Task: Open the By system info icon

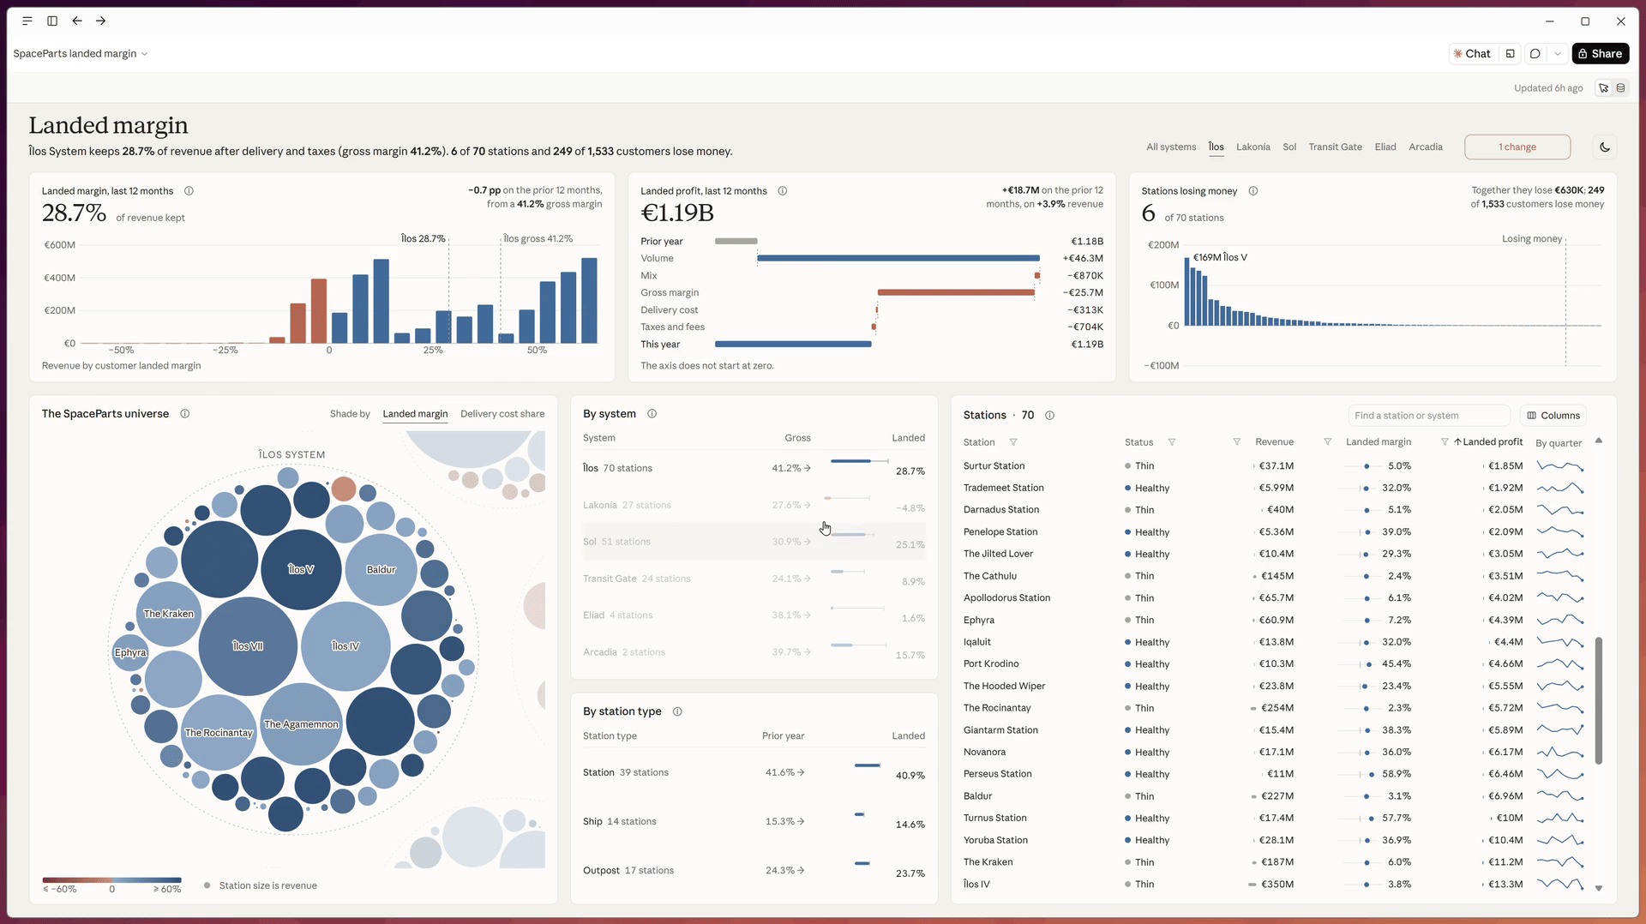Action: [652, 414]
